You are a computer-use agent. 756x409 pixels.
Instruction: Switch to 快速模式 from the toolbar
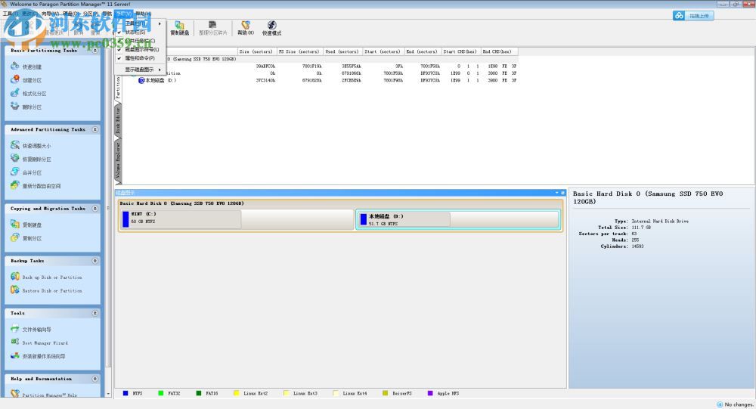[271, 28]
